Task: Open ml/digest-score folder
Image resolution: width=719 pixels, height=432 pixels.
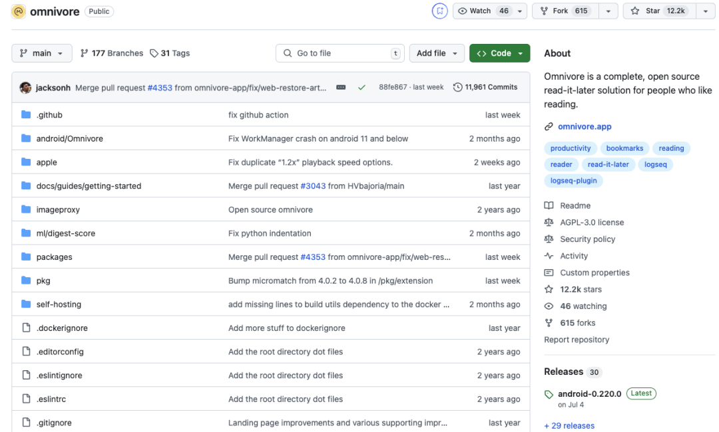Action: [x=66, y=233]
